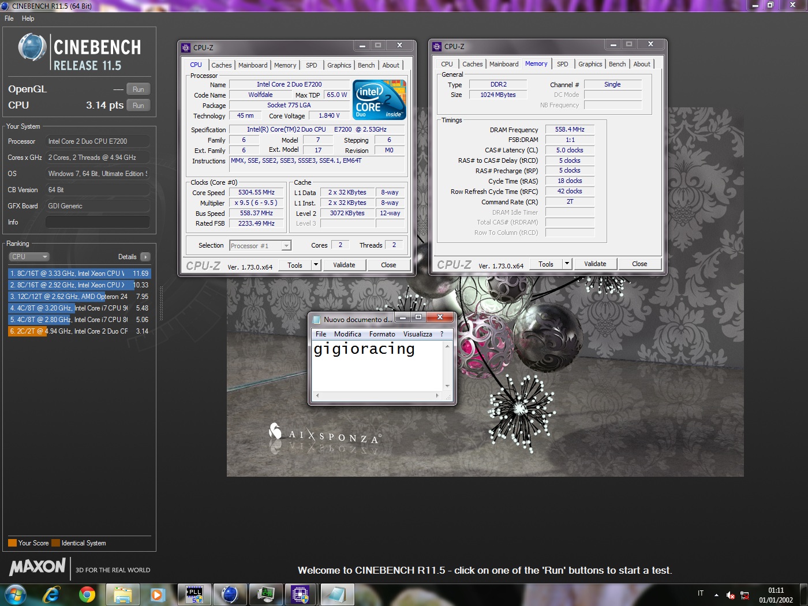The width and height of the screenshot is (808, 606).
Task: Show hidden tray icons arrow
Action: point(716,595)
